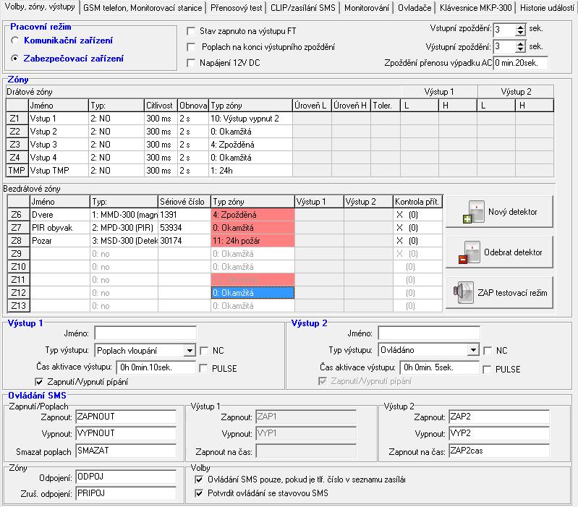Click '11: 24h požár' zone type cell
The height and width of the screenshot is (507, 578).
pos(253,241)
